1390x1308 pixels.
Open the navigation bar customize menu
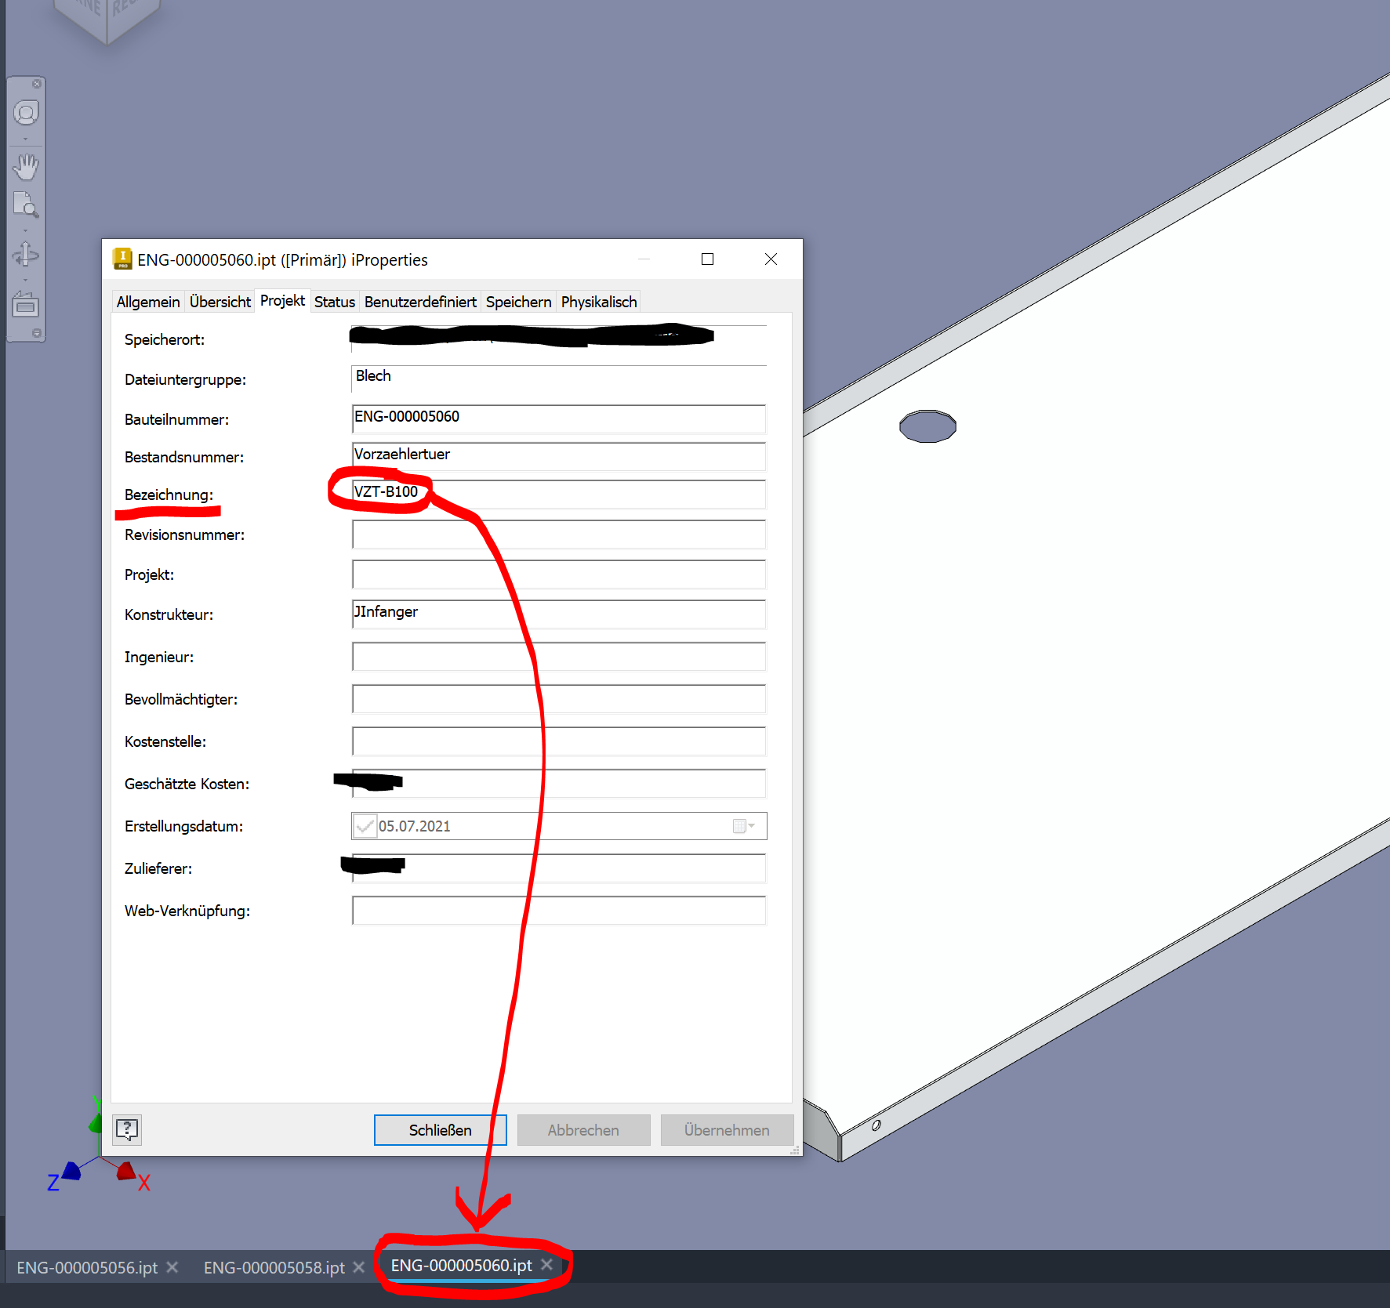[x=37, y=333]
